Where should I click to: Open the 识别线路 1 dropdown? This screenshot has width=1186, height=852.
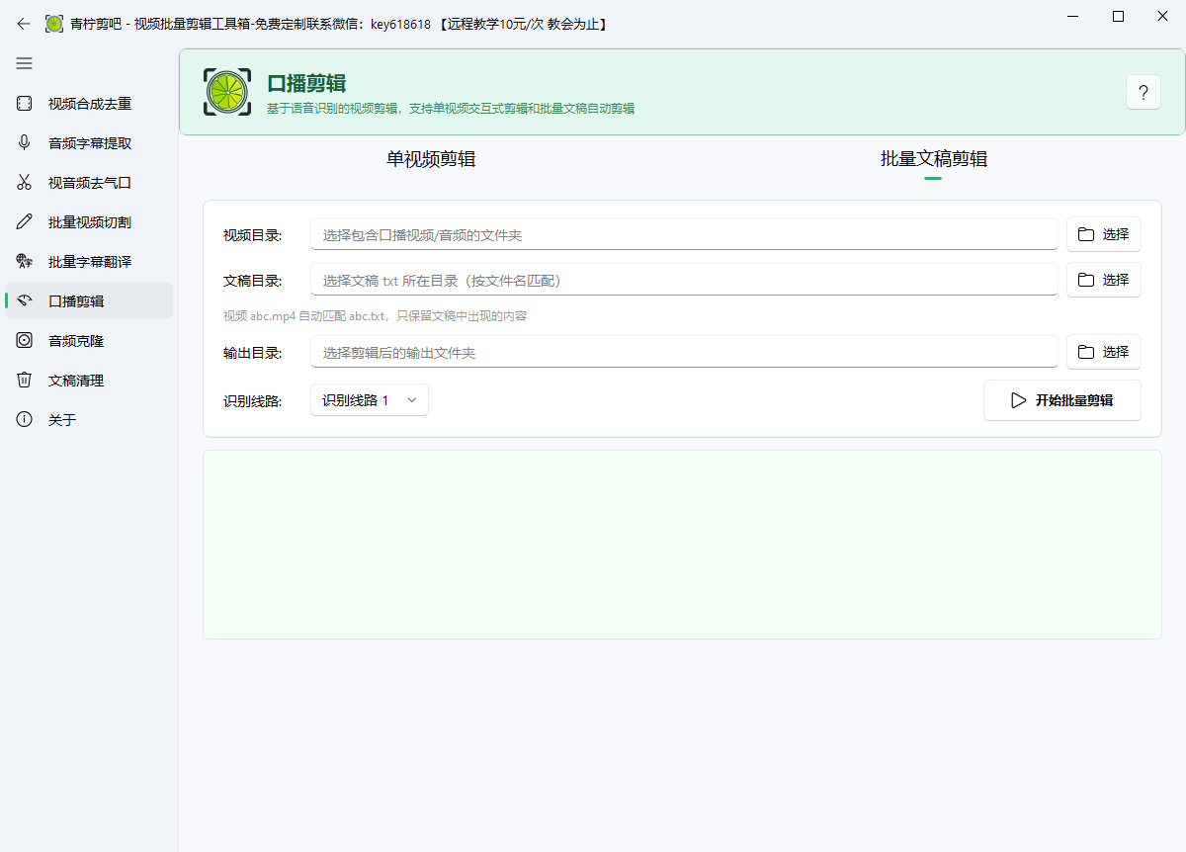pos(369,399)
